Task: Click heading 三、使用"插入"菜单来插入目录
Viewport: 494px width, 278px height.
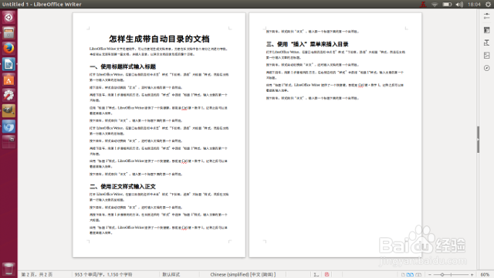Action: [307, 44]
